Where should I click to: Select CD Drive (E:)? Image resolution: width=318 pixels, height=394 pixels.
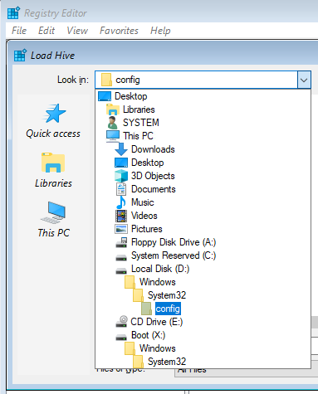point(203,322)
